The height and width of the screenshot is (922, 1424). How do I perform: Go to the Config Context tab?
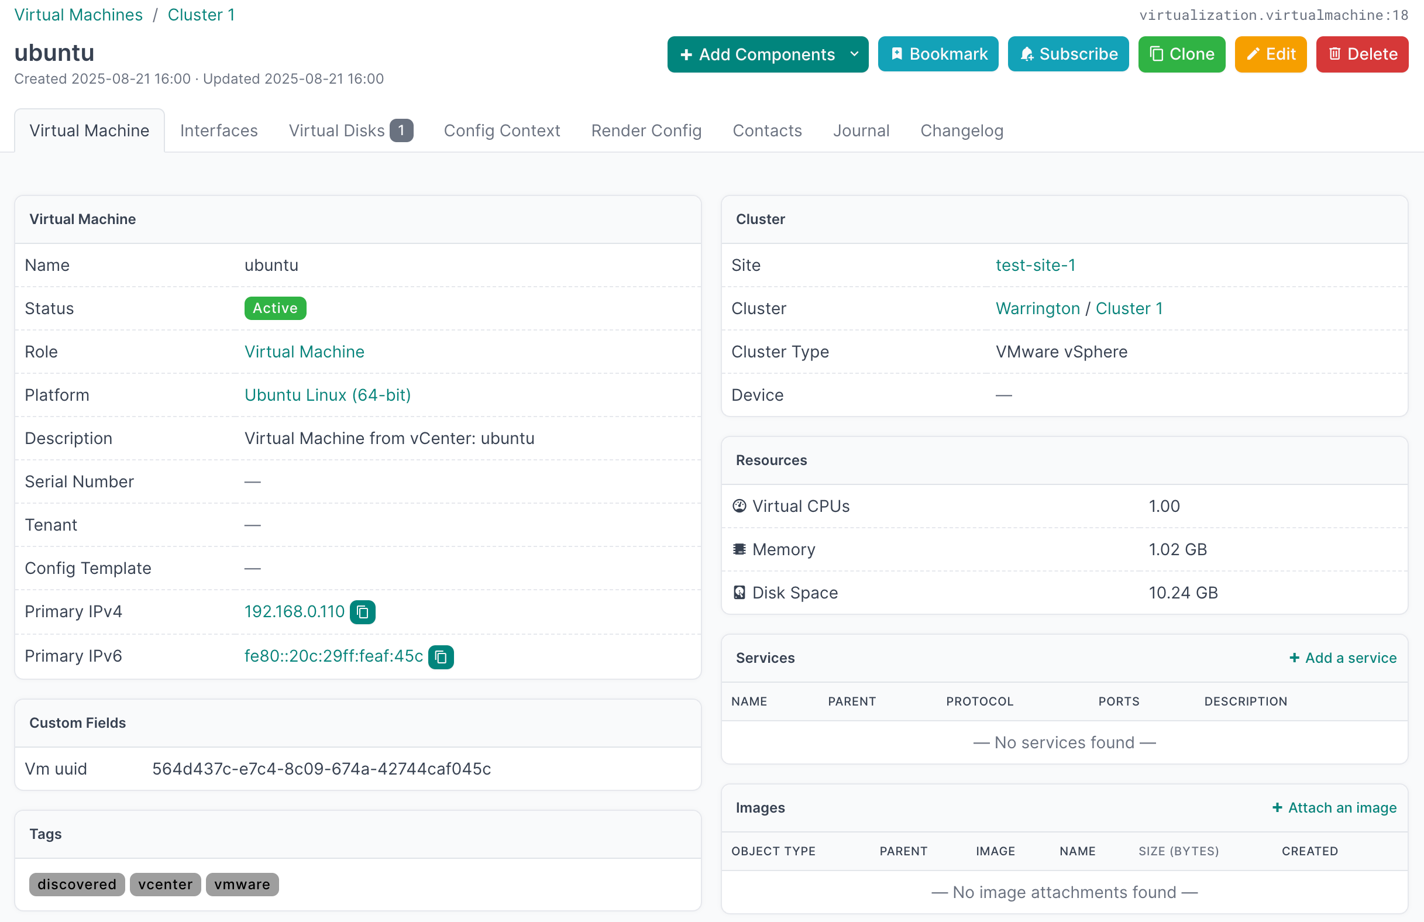click(x=501, y=130)
